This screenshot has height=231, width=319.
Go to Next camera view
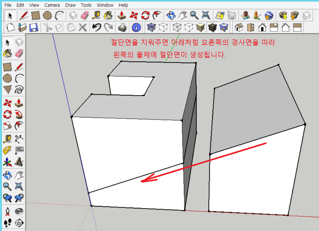(x=19, y=198)
